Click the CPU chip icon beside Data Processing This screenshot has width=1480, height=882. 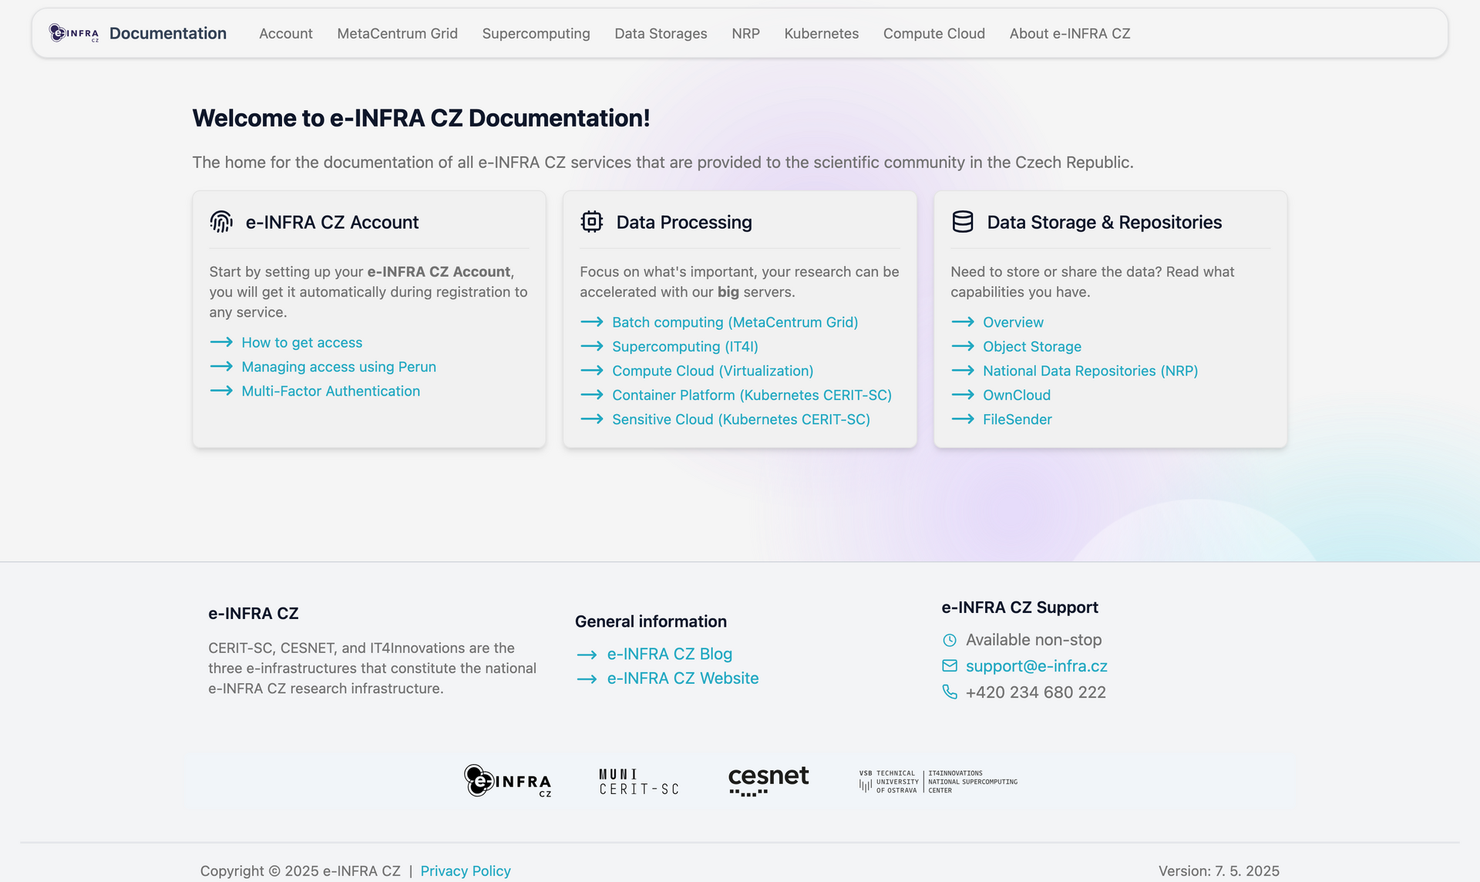pos(591,222)
